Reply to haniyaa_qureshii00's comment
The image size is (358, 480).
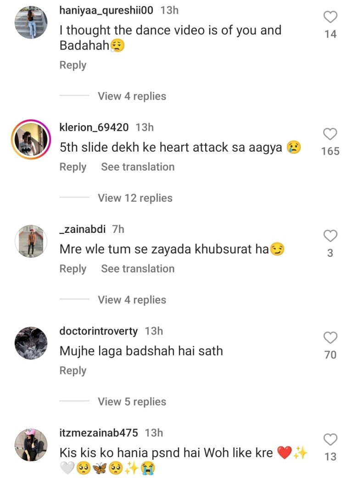[73, 65]
